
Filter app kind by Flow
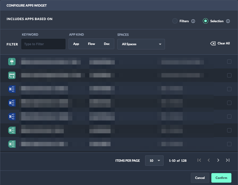[92, 44]
